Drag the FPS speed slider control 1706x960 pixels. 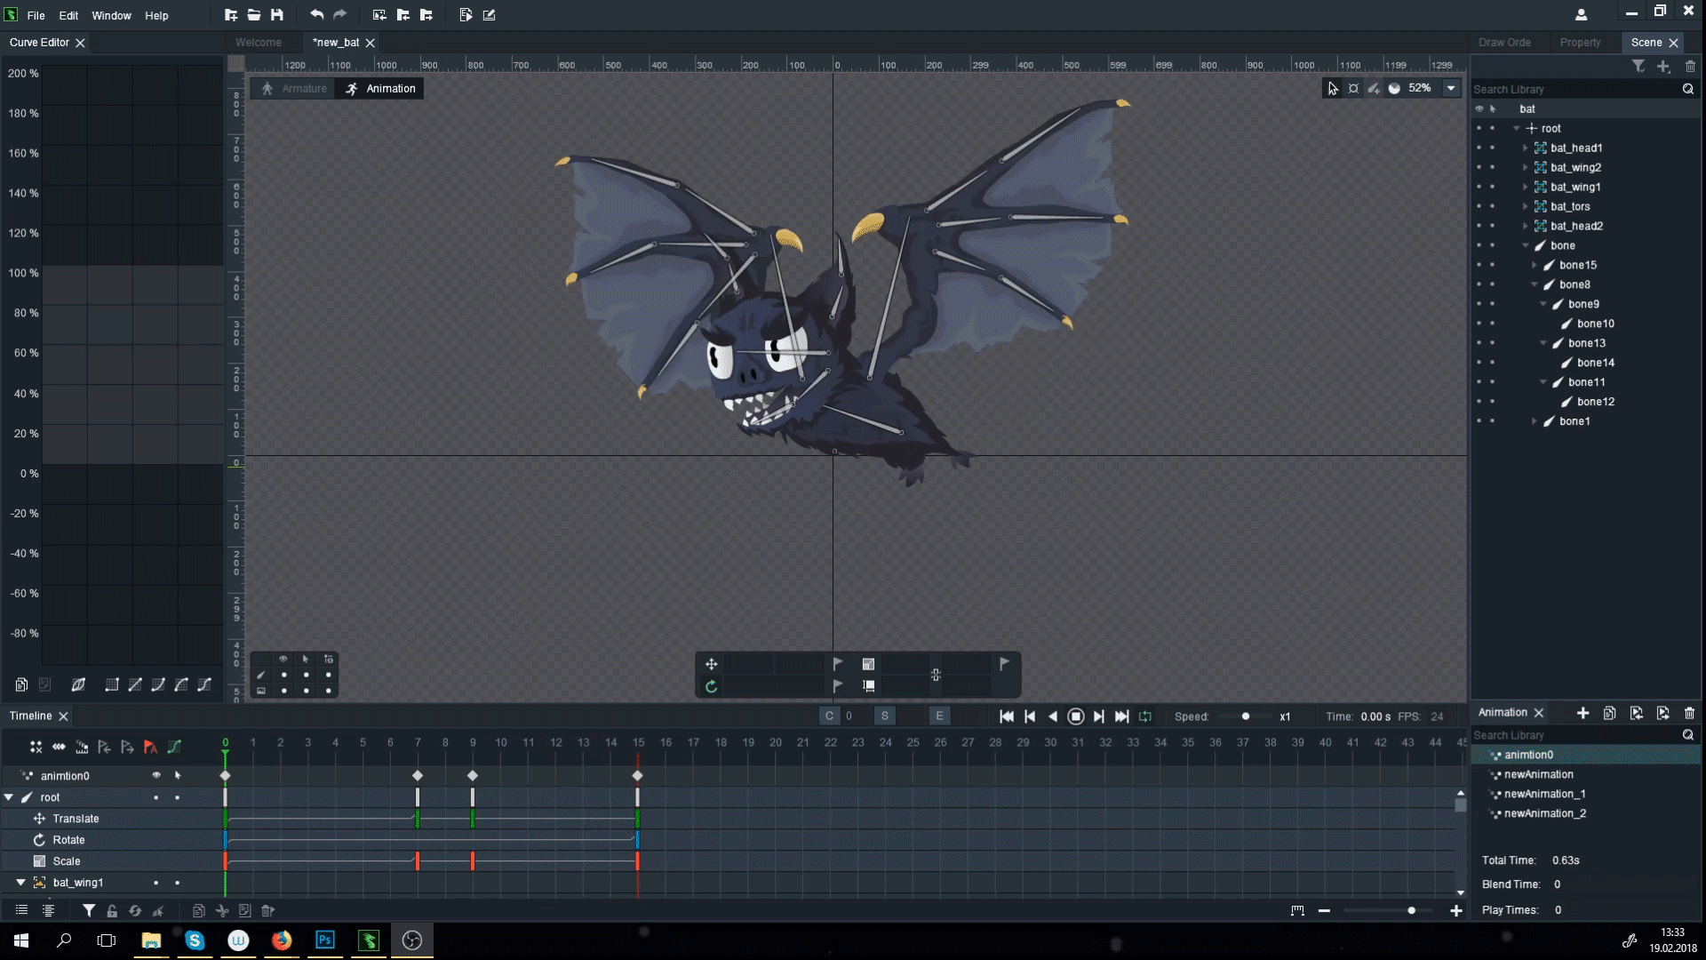(x=1244, y=716)
